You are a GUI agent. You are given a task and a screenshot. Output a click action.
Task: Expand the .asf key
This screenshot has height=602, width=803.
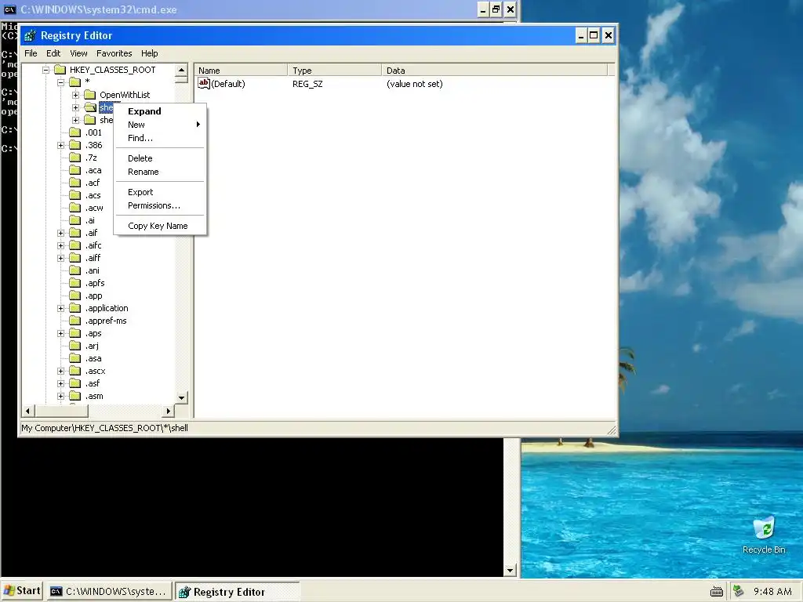coord(60,383)
